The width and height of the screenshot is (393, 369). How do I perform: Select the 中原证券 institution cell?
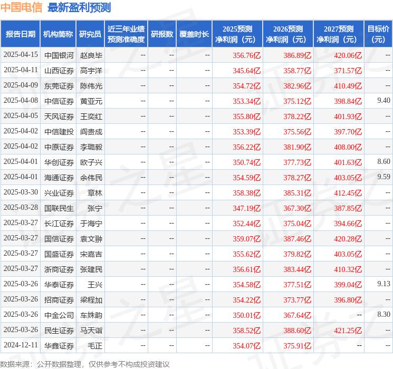point(59,147)
